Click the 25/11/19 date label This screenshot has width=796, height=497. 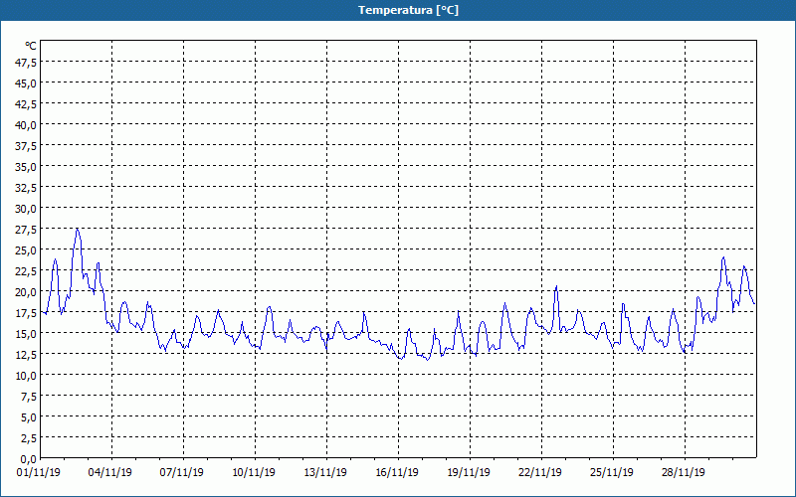click(612, 472)
